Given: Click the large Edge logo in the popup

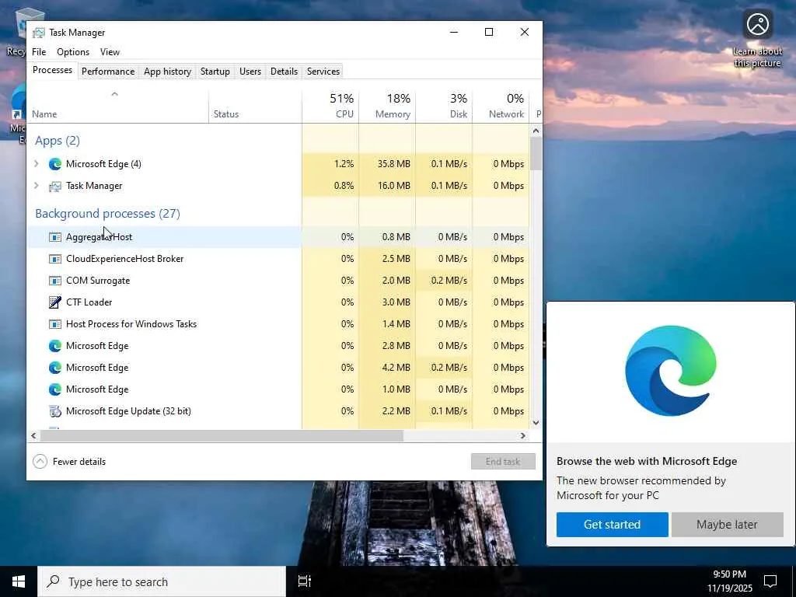Looking at the screenshot, I should [671, 371].
